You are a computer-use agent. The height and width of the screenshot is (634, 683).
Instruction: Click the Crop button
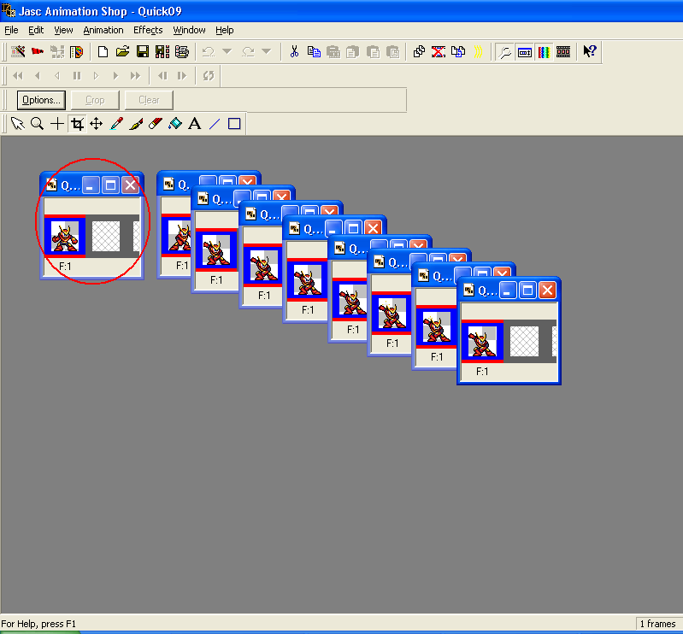pos(95,100)
